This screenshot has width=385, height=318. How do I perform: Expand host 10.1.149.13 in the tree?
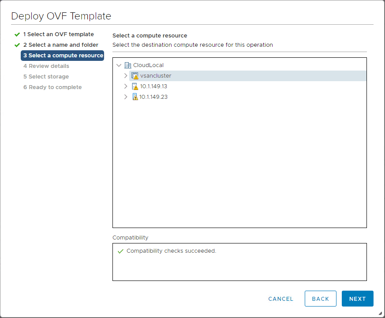(x=126, y=86)
